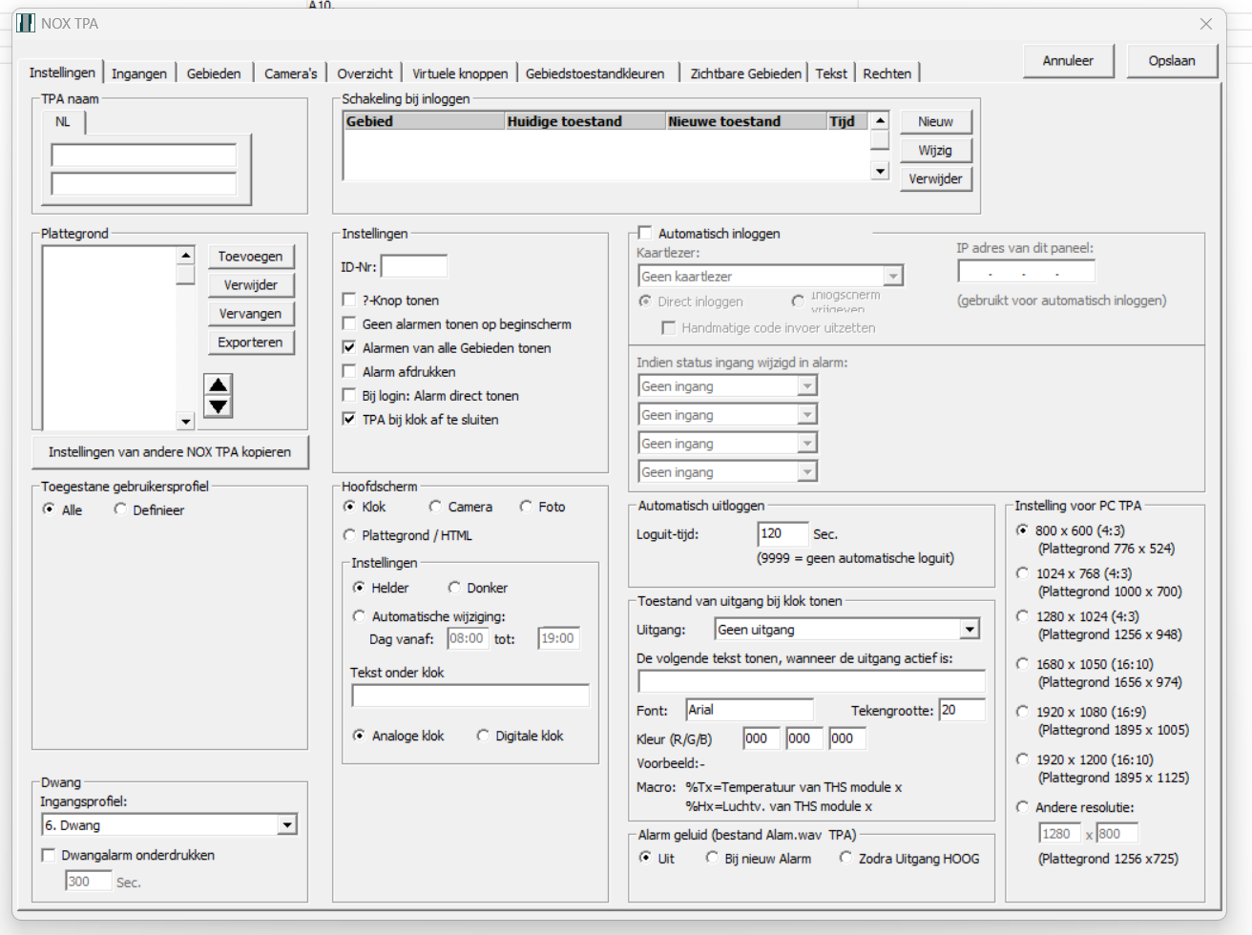Click the up arrow of Schakeling table scrollbar
Viewport: 1252px width, 935px height.
880,120
